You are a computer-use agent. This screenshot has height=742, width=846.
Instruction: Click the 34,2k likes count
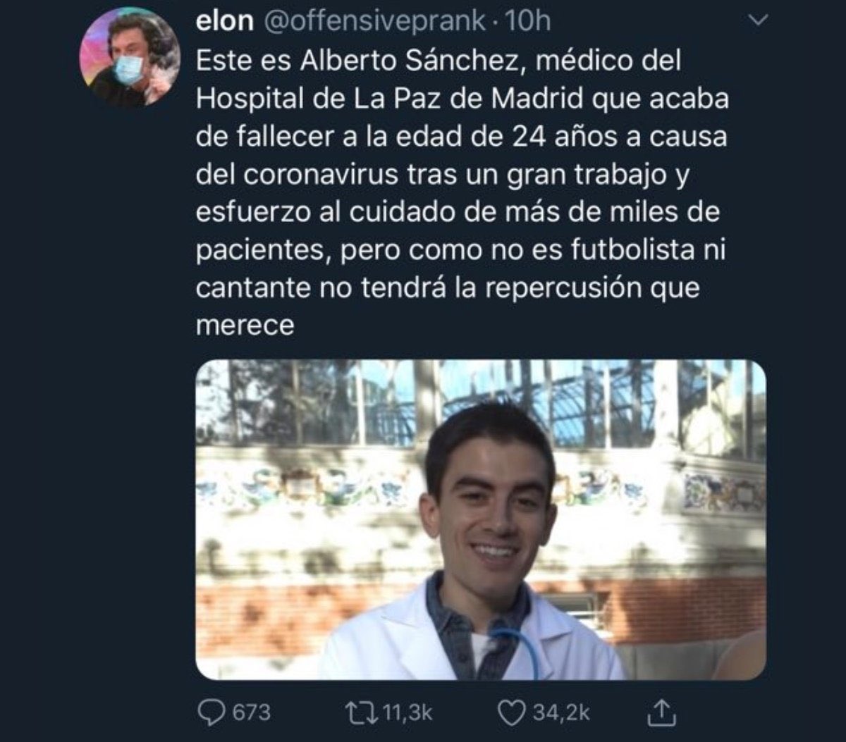tap(560, 712)
